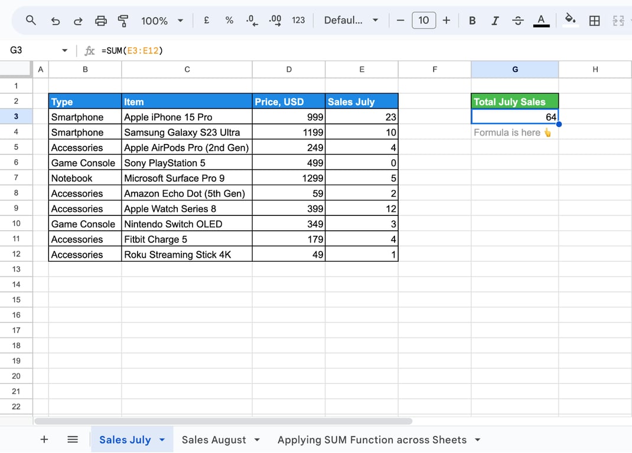Open the zoom 100% dropdown

coord(162,21)
